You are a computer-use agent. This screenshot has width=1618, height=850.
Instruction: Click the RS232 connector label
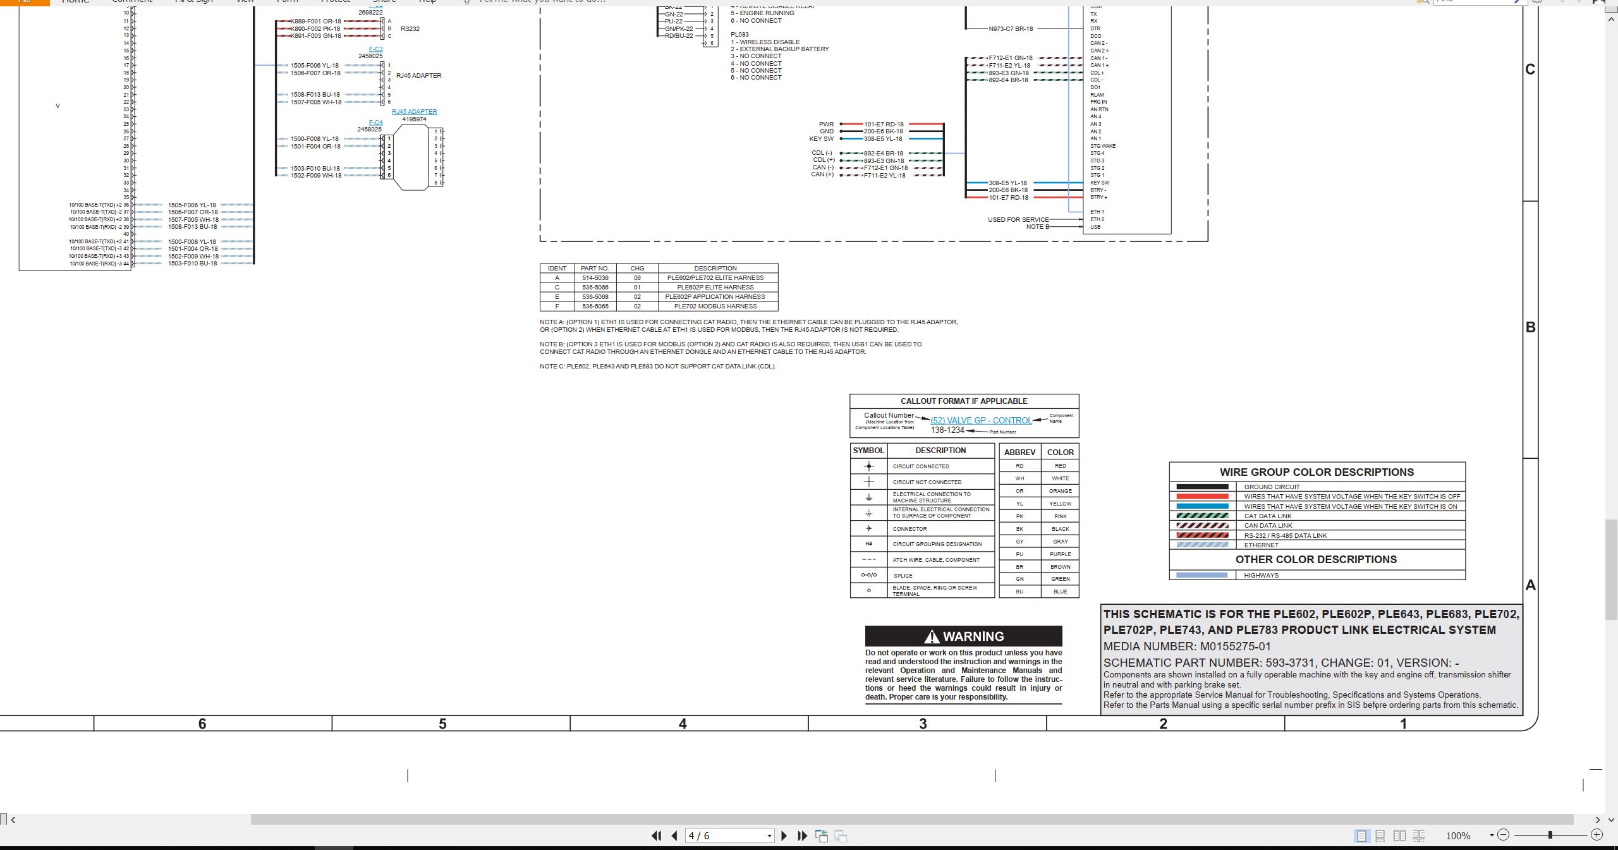(410, 29)
